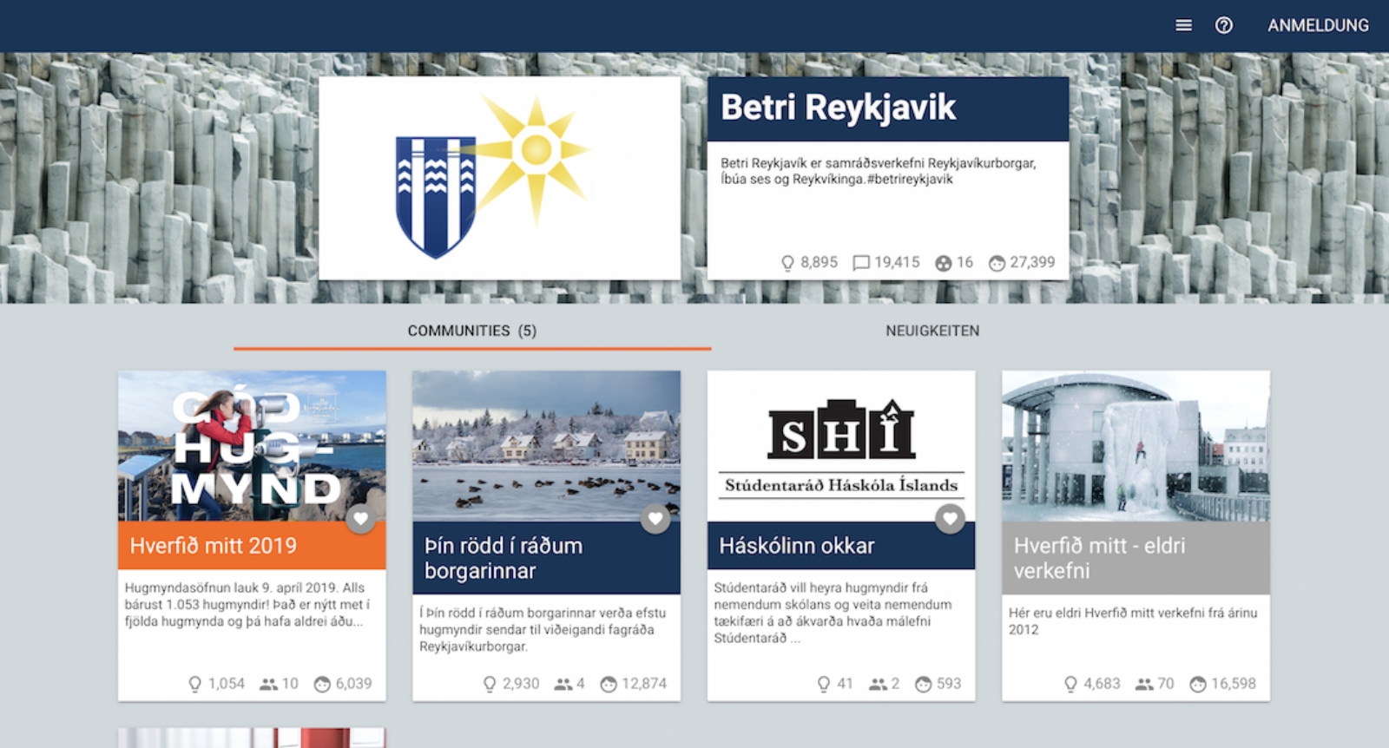Open the hamburger menu in top bar
The height and width of the screenshot is (748, 1389).
tap(1183, 25)
